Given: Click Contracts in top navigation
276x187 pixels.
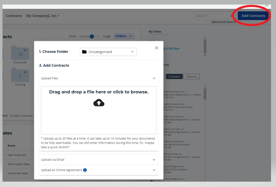Looking at the screenshot, I should coord(14,16).
